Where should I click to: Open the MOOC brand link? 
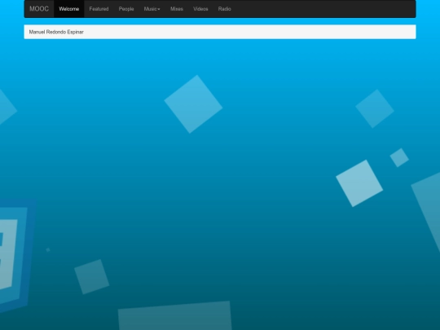coord(39,9)
